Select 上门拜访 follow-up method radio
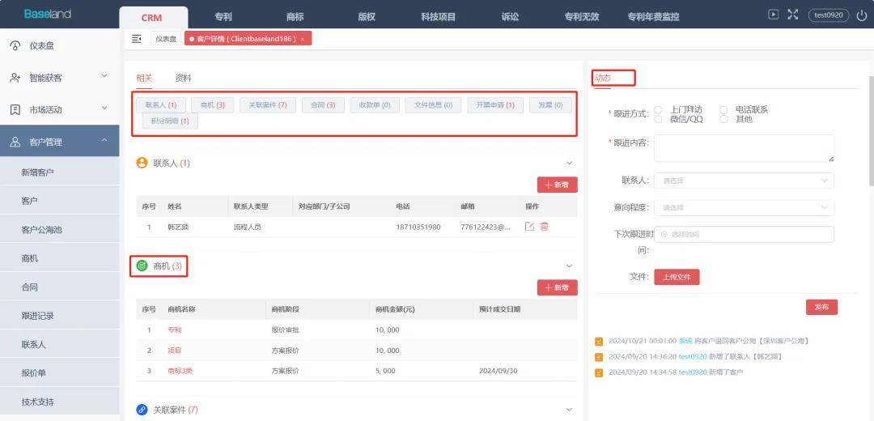The height and width of the screenshot is (421, 874). [658, 110]
